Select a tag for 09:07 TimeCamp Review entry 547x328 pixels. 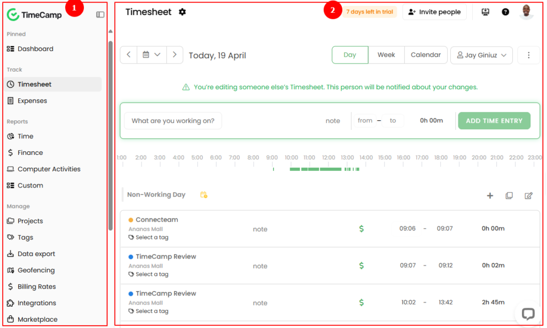[x=149, y=274]
